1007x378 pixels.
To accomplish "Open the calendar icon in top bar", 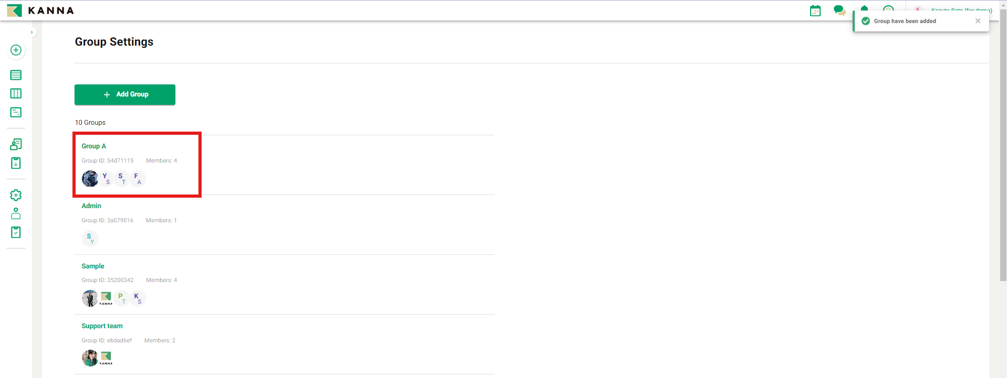I will [815, 10].
